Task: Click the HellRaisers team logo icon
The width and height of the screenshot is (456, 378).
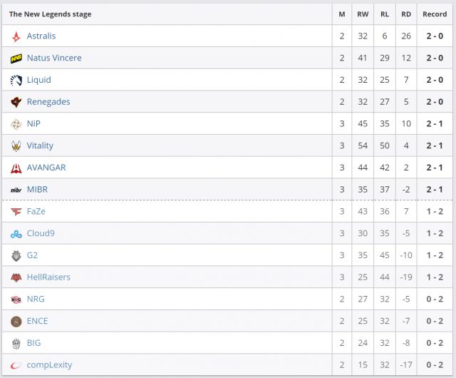Action: [x=16, y=277]
